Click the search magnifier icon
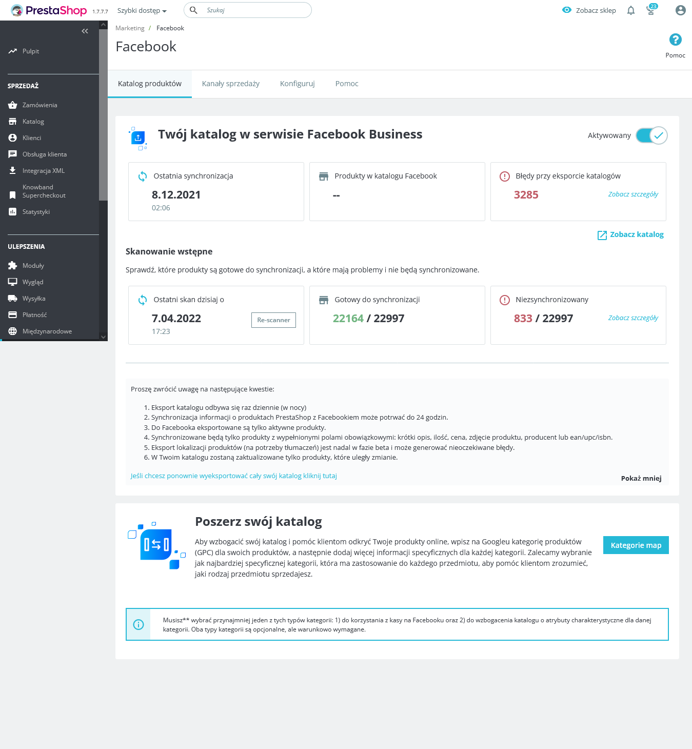 [193, 10]
